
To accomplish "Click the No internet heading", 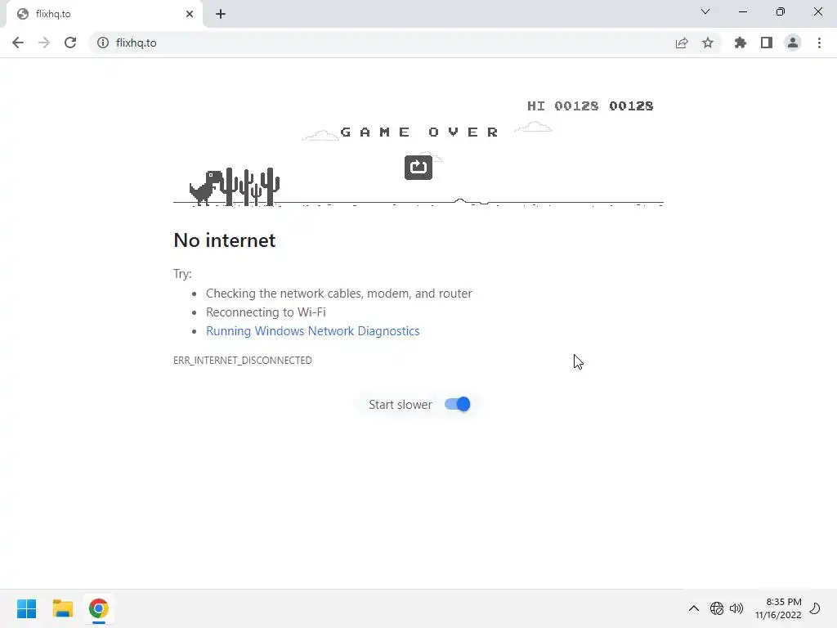I will coord(225,240).
